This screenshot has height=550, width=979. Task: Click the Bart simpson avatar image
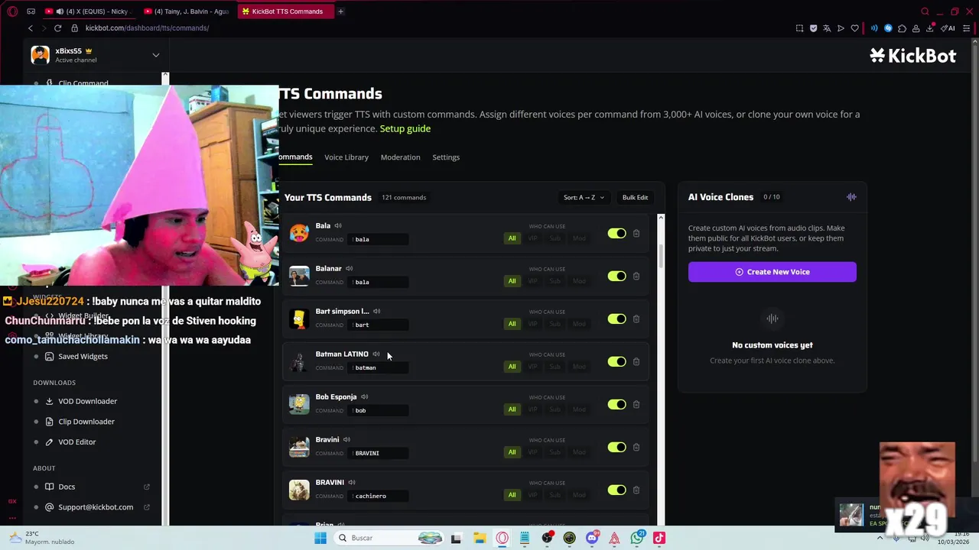pos(299,319)
